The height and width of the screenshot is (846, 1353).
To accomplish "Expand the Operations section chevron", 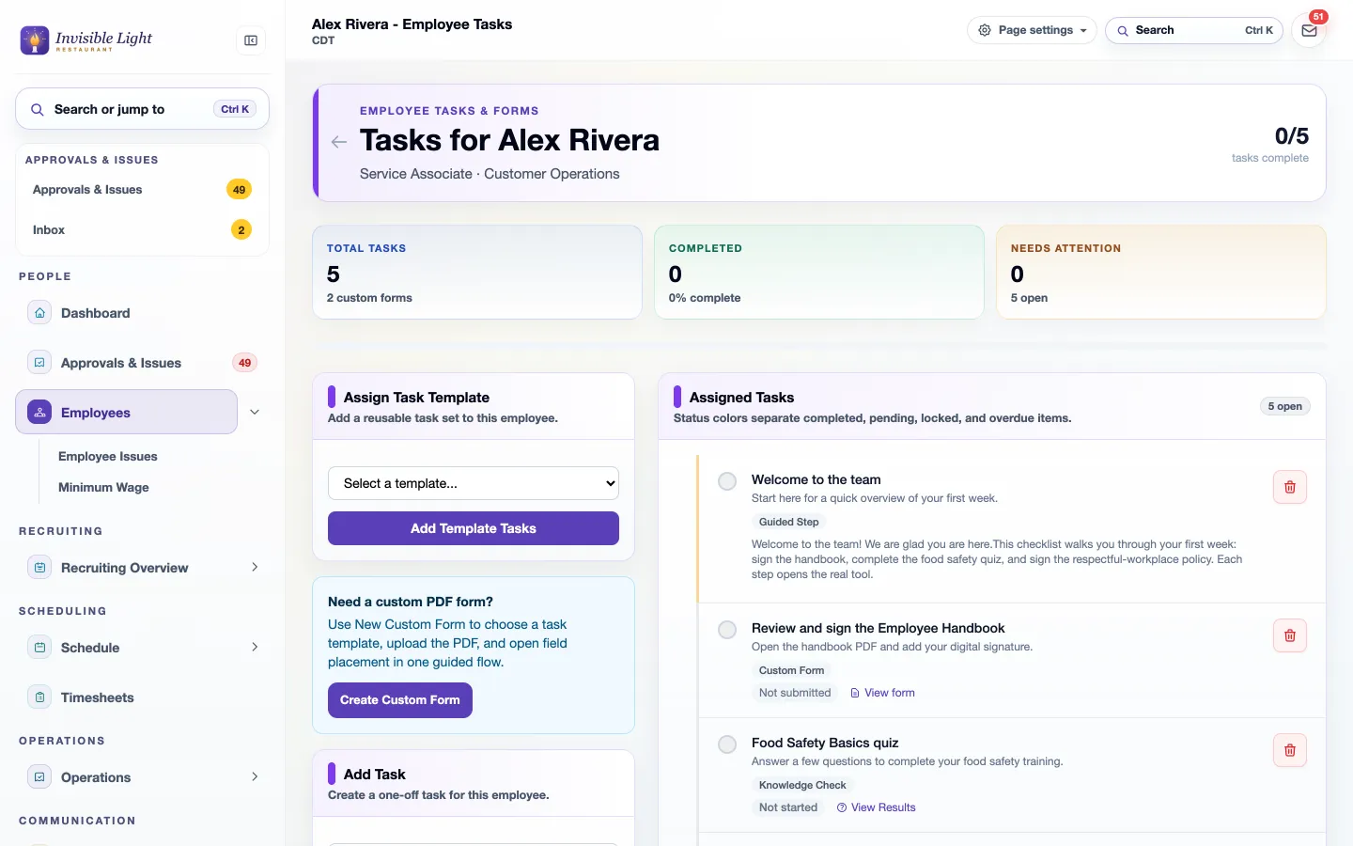I will [x=255, y=776].
